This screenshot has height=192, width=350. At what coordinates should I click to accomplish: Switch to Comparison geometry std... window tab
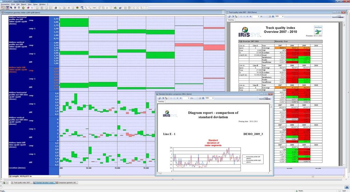(67, 183)
